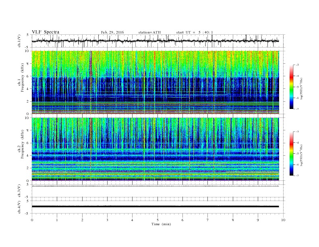Viewport: 319px width, 247px height.
Task: Click tick label "2" on the Time axis
Action: [x=82, y=220]
